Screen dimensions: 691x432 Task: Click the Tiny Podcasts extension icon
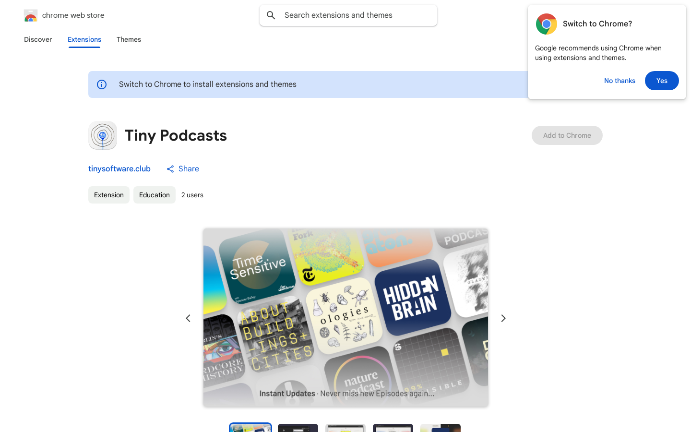(x=103, y=135)
